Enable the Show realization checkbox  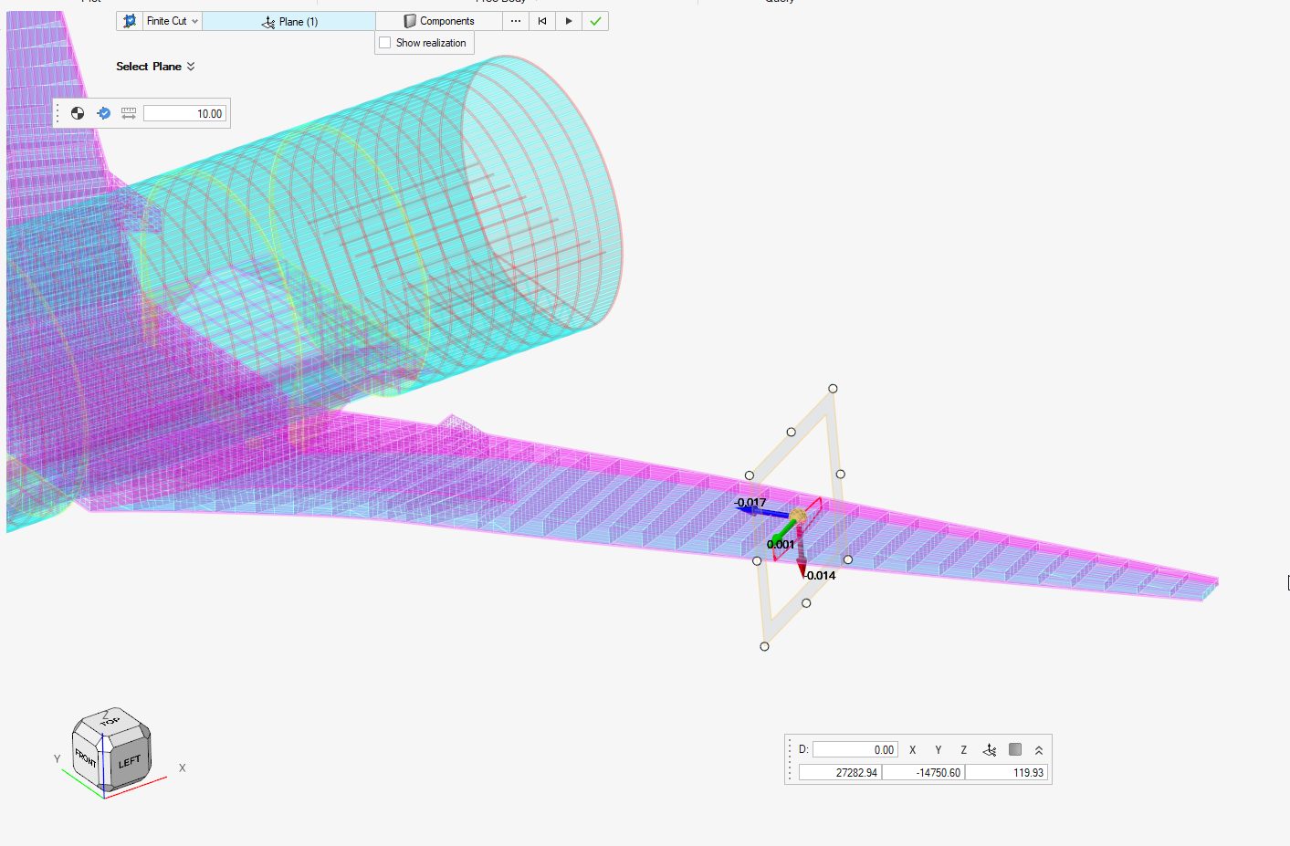[385, 43]
